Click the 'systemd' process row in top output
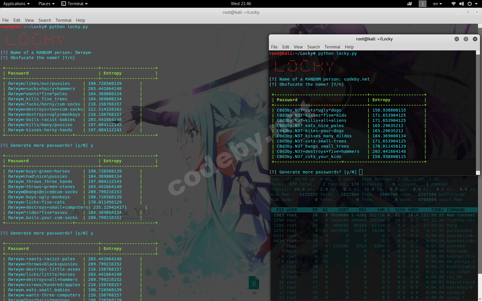This screenshot has width=482, height=301. click(374, 246)
